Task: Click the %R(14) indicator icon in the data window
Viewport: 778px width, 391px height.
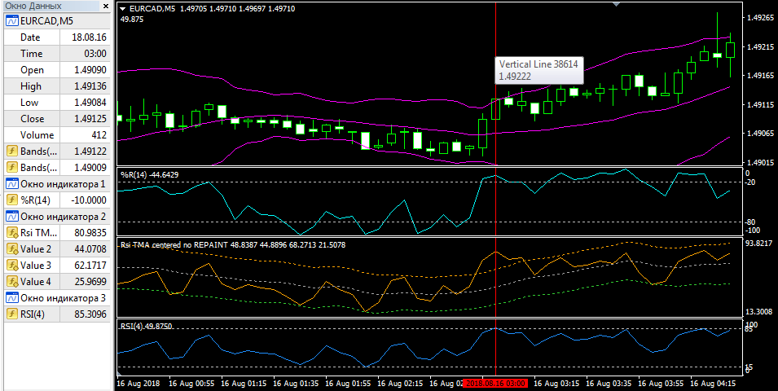Action: [12, 200]
